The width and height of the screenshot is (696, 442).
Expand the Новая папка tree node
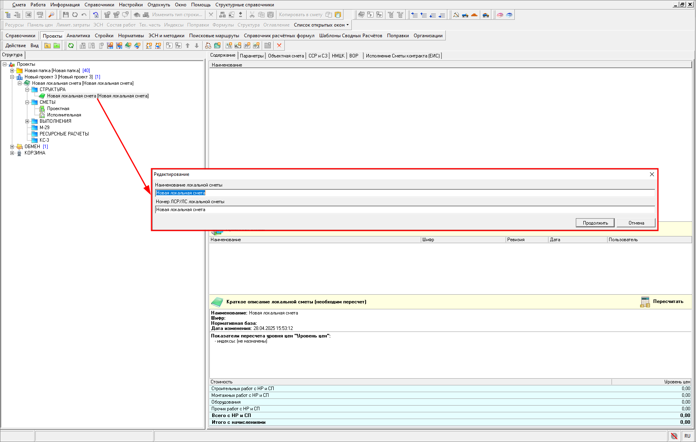(x=12, y=70)
